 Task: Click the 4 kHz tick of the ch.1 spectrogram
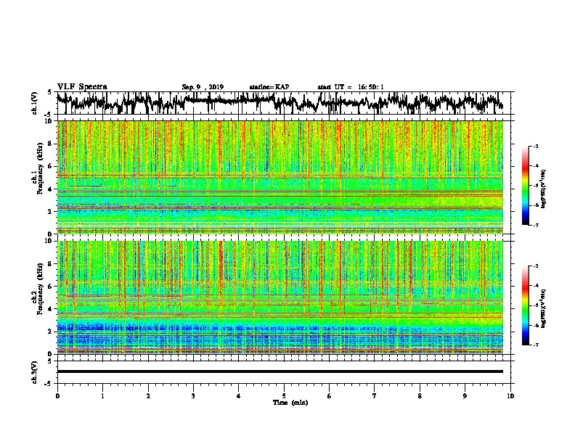point(50,189)
